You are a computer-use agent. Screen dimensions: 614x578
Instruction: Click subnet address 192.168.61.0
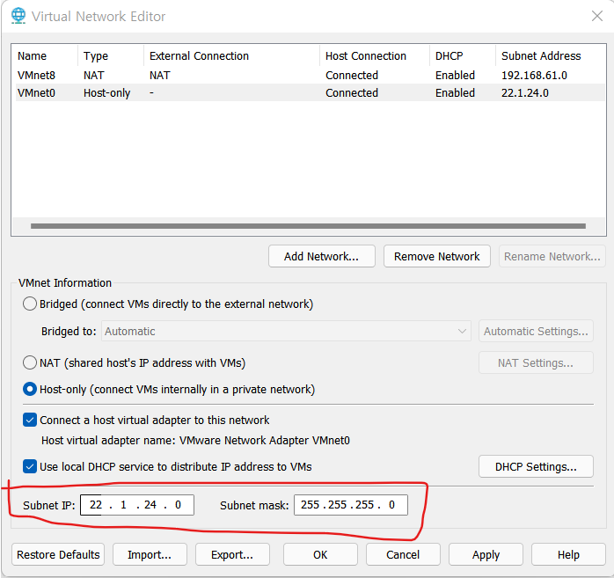click(534, 75)
